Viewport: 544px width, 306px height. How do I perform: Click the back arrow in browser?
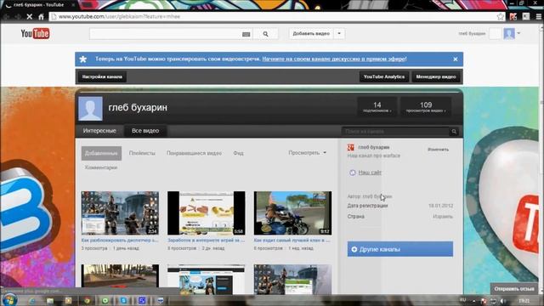point(7,16)
